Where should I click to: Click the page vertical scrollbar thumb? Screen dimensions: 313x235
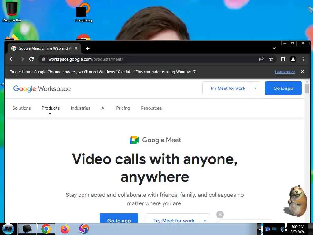(307, 88)
